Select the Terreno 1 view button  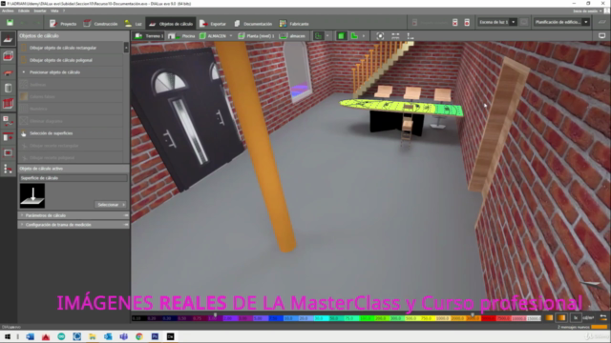coord(149,36)
